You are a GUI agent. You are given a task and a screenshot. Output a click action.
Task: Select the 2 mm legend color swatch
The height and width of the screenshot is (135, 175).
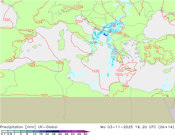(24, 131)
